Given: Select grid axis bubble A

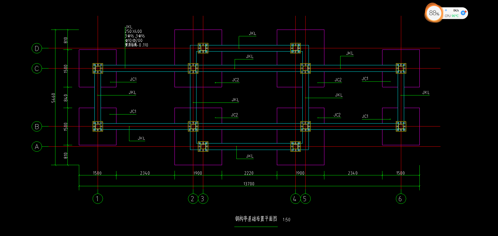Looking at the screenshot, I should (x=37, y=147).
